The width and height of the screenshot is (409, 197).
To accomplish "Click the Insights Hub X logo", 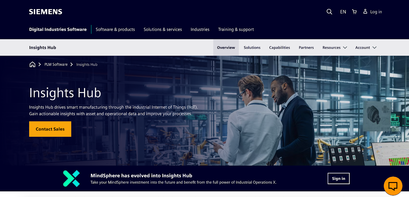I will [72, 179].
